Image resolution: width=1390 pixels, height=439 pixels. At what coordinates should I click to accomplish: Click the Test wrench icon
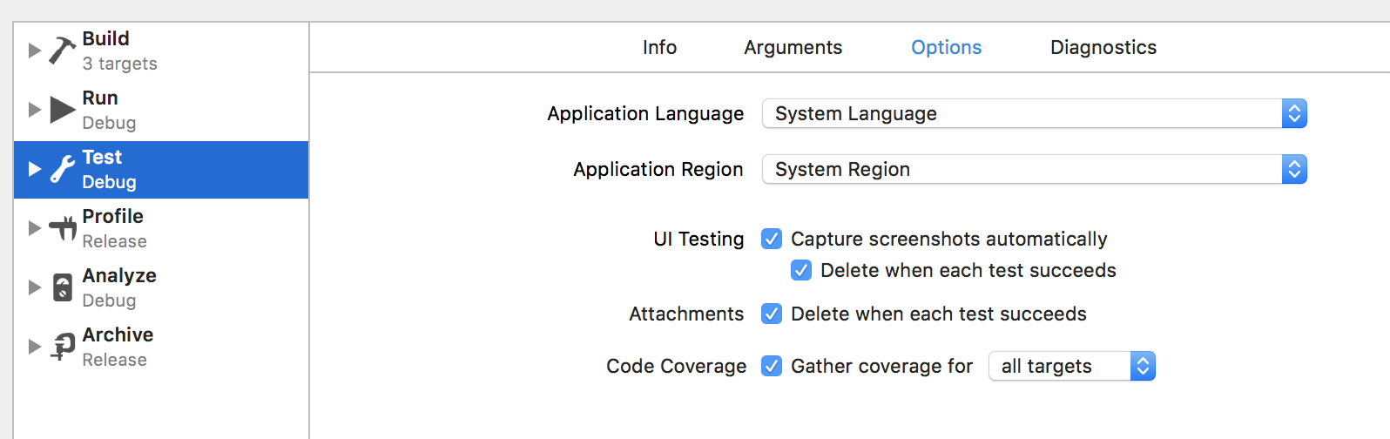62,169
